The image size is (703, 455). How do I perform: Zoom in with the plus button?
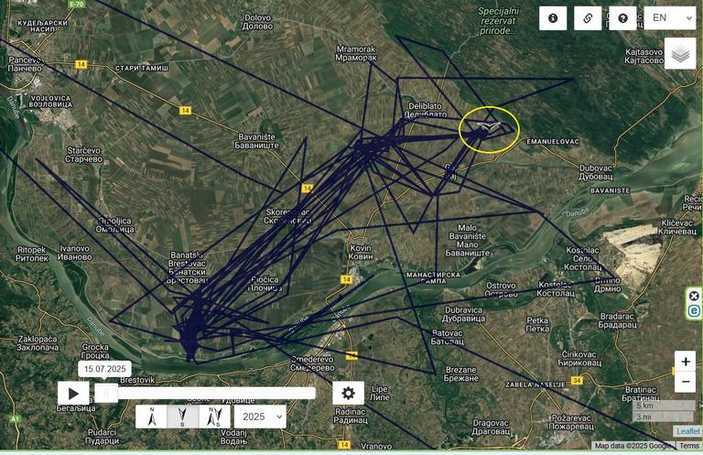[685, 362]
